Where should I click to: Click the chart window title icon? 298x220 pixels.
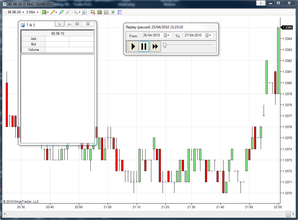tap(4, 4)
